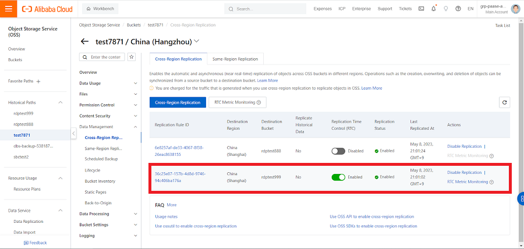The height and width of the screenshot is (249, 524).
Task: Click the star favorite icon
Action: tap(132, 57)
